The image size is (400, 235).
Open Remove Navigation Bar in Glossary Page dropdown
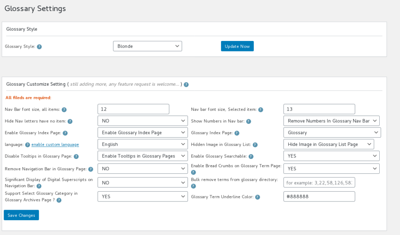pos(143,168)
